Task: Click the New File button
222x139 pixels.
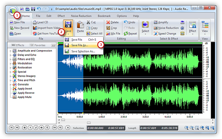Action: pyautogui.click(x=17, y=22)
